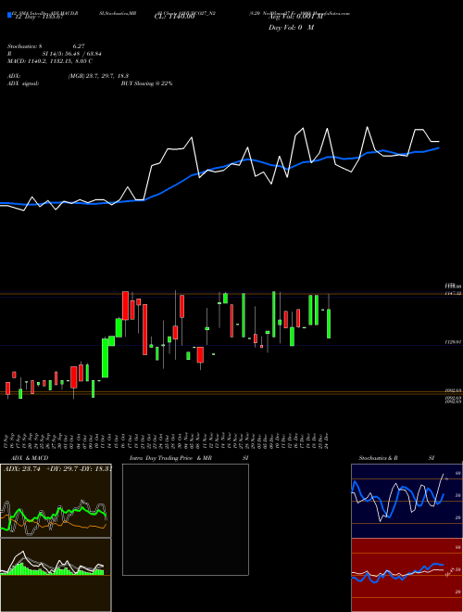This screenshot has width=463, height=612.
Task: Click the '(MGR) 23.7, 29.7, 18.3' ADX values
Action: click(98, 76)
